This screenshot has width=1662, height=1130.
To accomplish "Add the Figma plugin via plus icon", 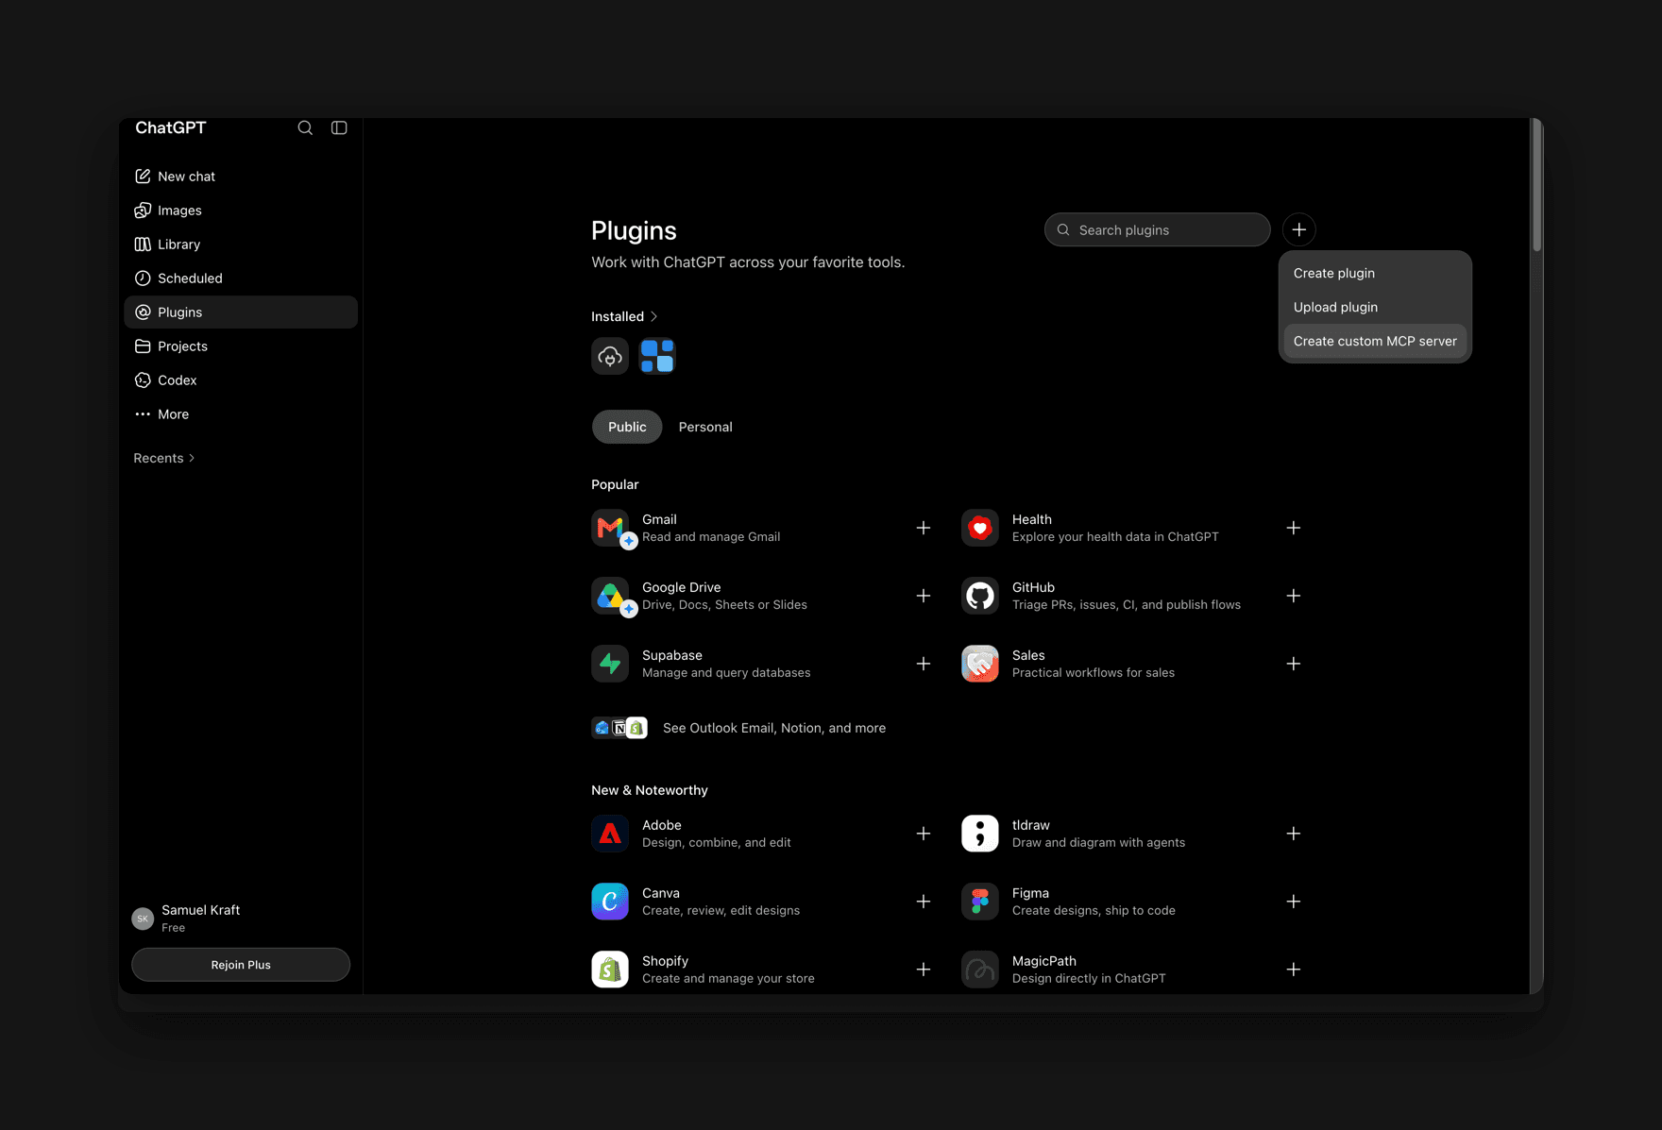I will [x=1294, y=902].
